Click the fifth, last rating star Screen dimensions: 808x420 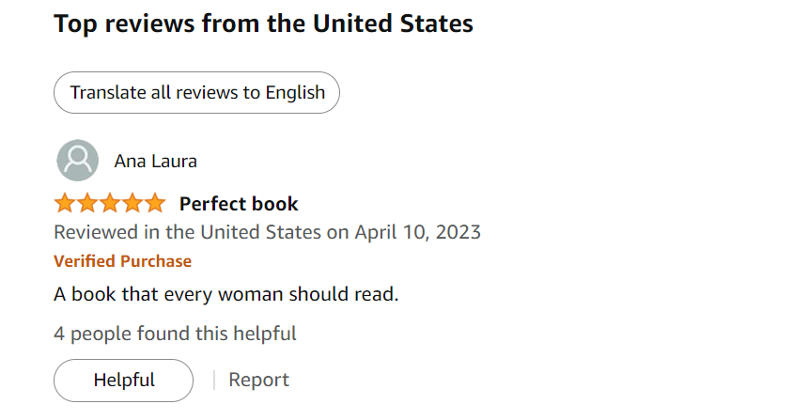(x=155, y=203)
